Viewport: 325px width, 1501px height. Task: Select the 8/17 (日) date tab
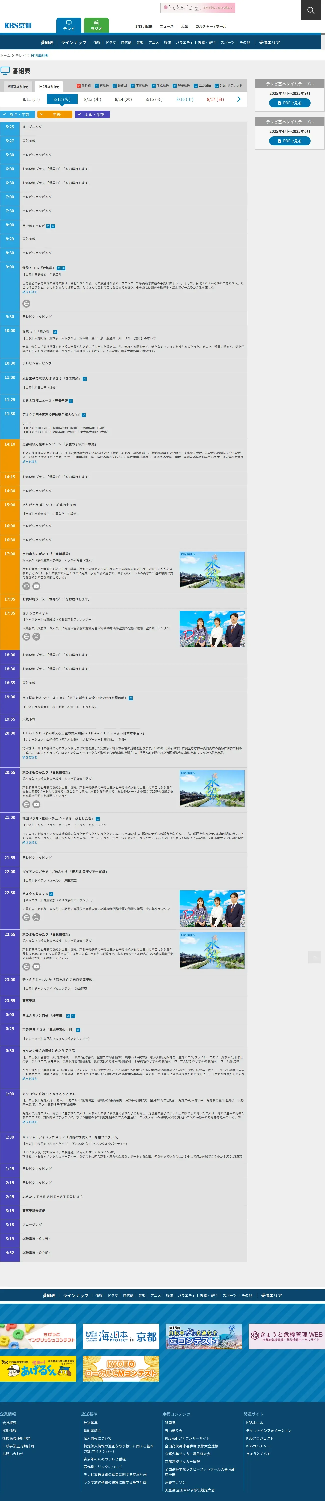point(215,99)
